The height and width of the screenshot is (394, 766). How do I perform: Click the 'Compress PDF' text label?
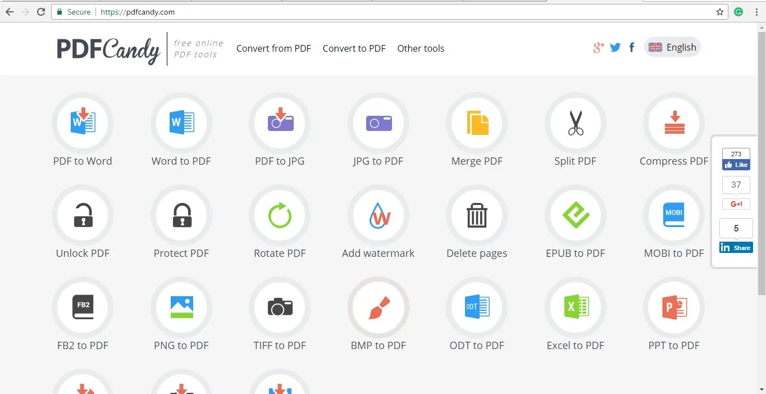tap(674, 161)
